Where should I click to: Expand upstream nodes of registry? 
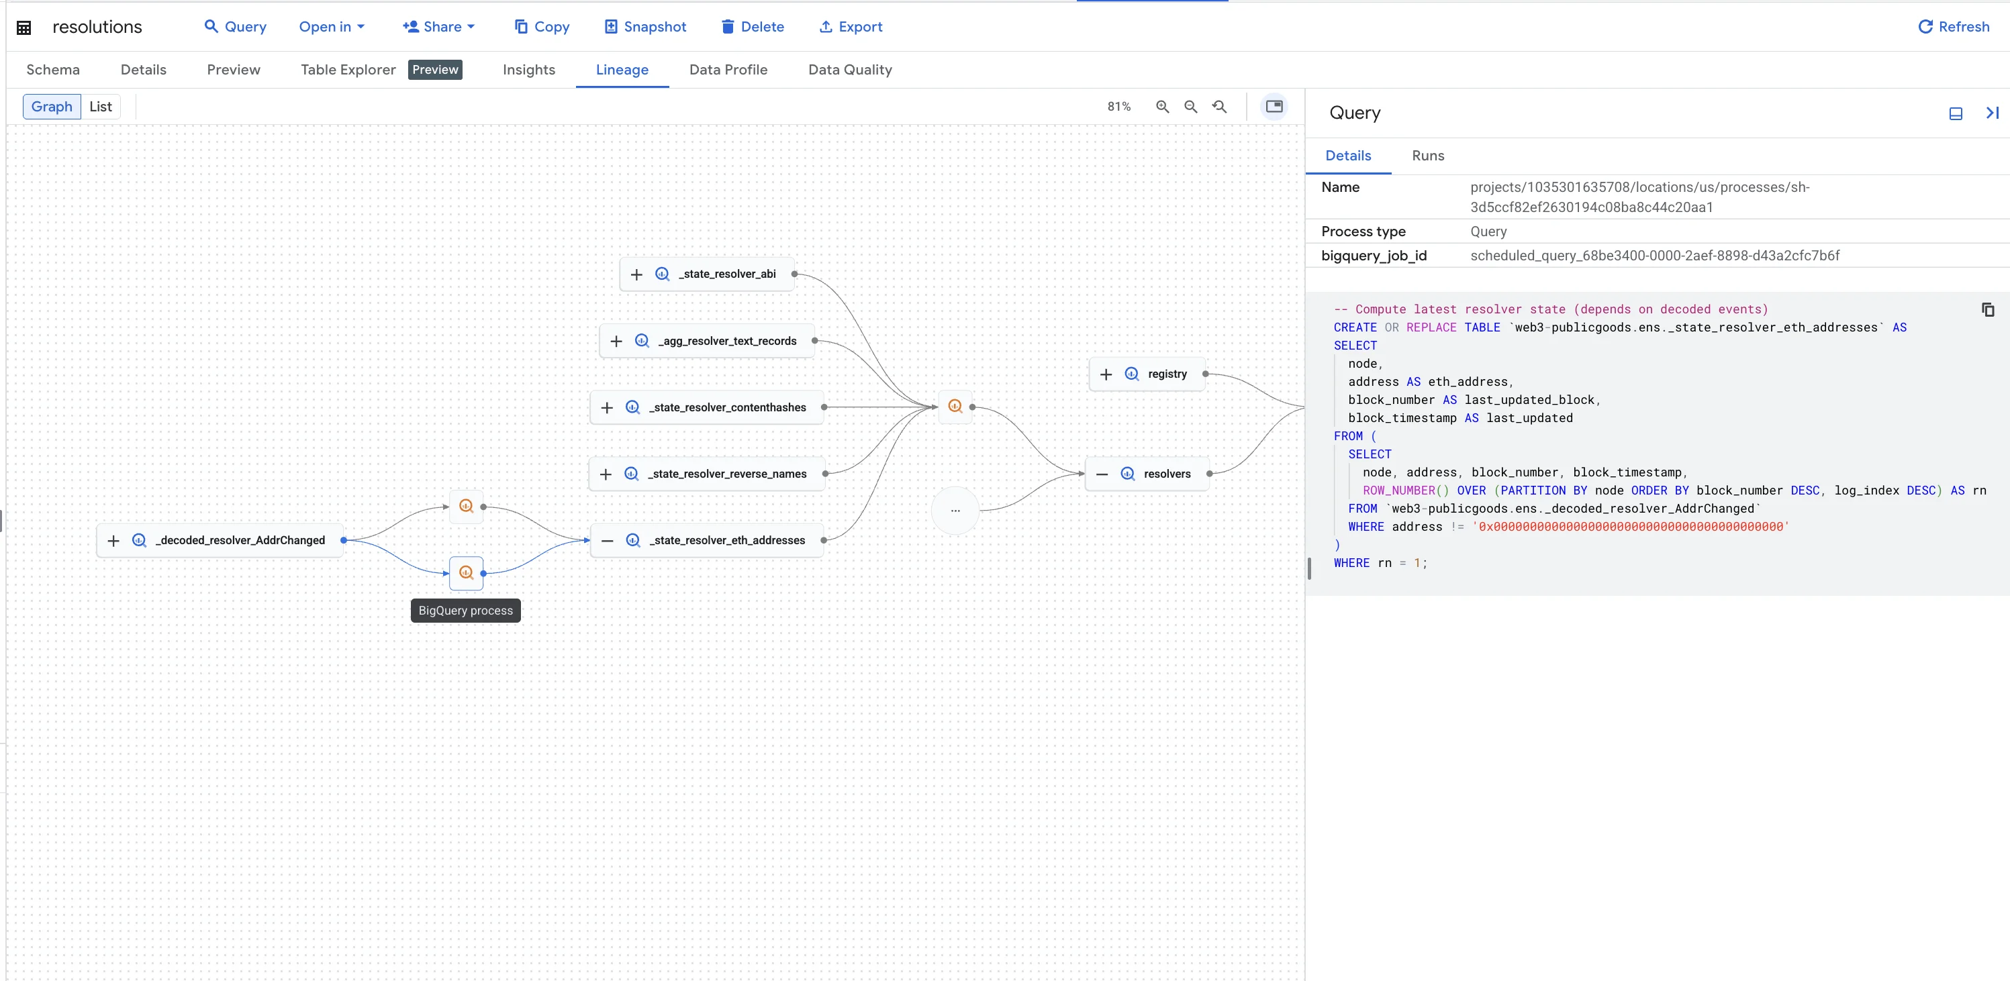click(1106, 374)
